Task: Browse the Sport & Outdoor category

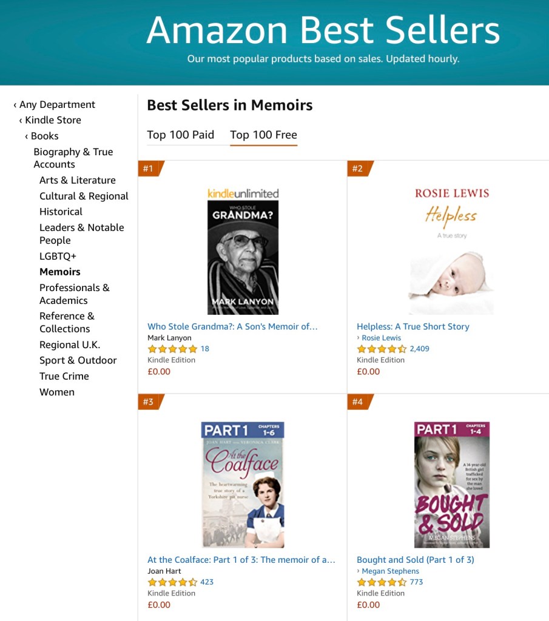Action: point(78,360)
